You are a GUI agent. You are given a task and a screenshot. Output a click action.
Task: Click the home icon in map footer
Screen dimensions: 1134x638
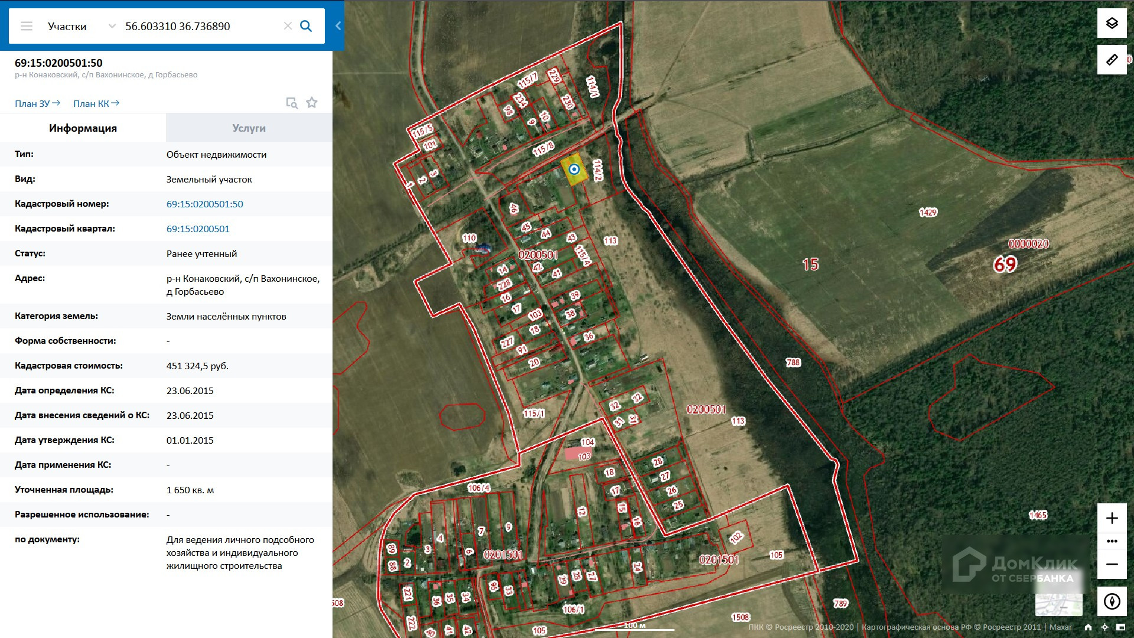1088,627
